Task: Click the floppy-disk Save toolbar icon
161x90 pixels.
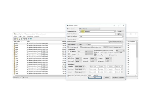Action: (19, 39)
